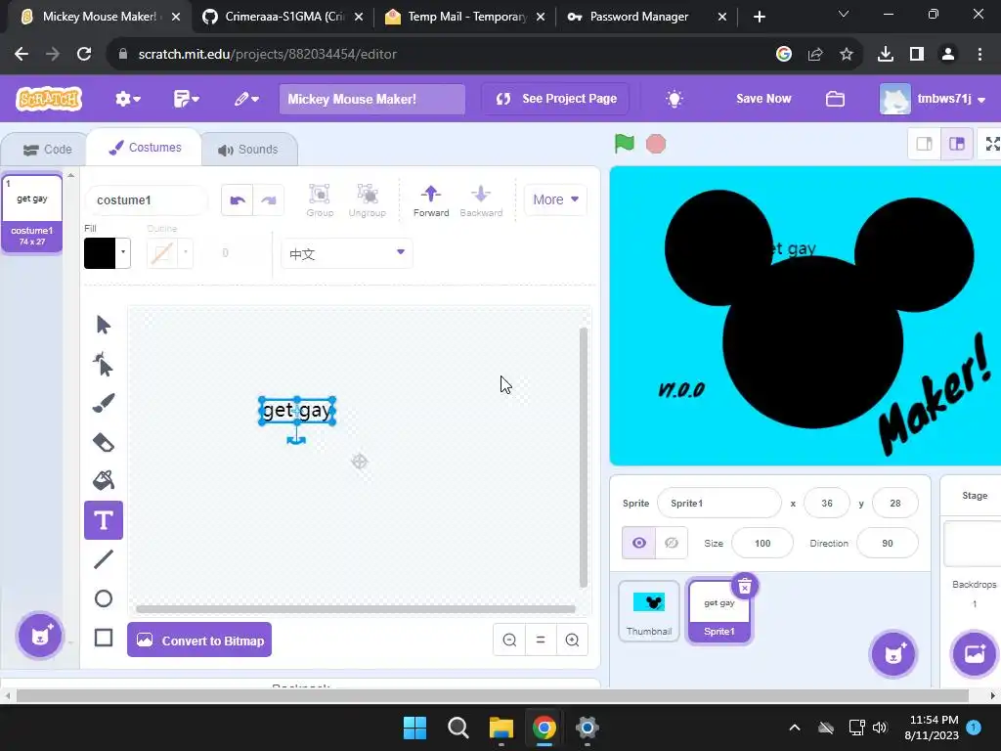
Task: Select the Line tool
Action: 103,559
